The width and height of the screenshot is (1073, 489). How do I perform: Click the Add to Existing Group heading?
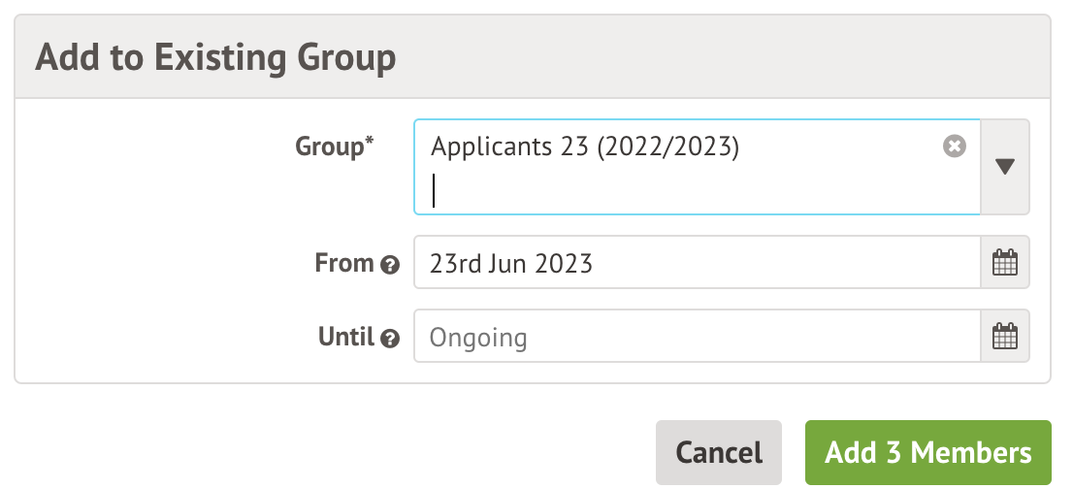[x=215, y=57]
